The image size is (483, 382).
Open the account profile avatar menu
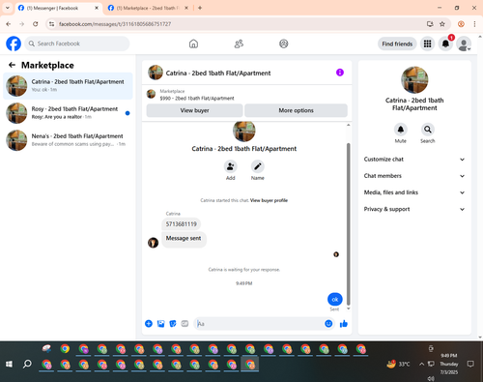(464, 44)
